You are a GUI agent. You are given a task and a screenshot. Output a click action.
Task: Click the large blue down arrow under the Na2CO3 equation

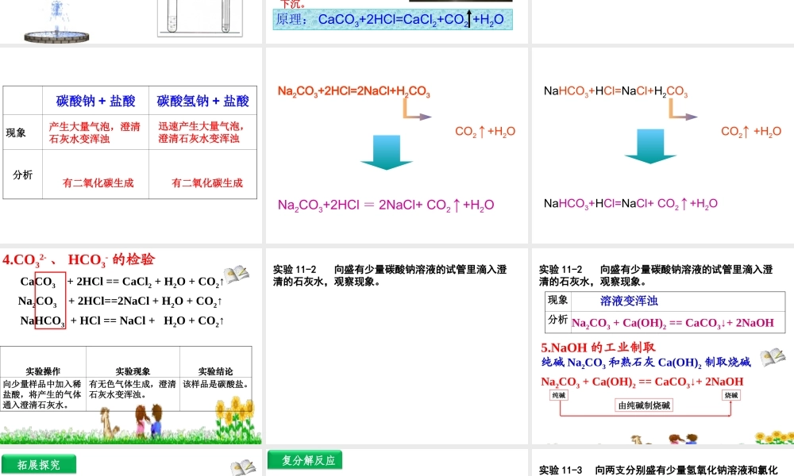387,152
